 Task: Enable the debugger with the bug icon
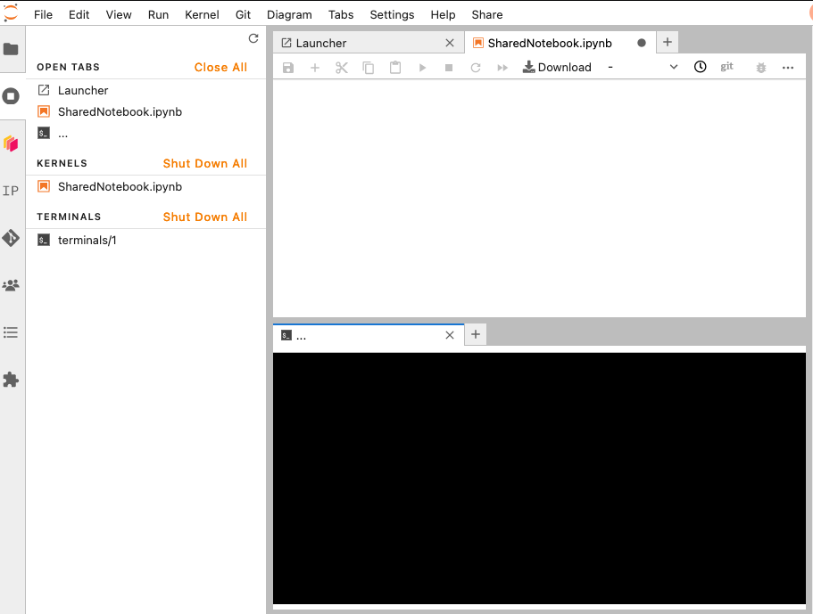[x=760, y=66]
